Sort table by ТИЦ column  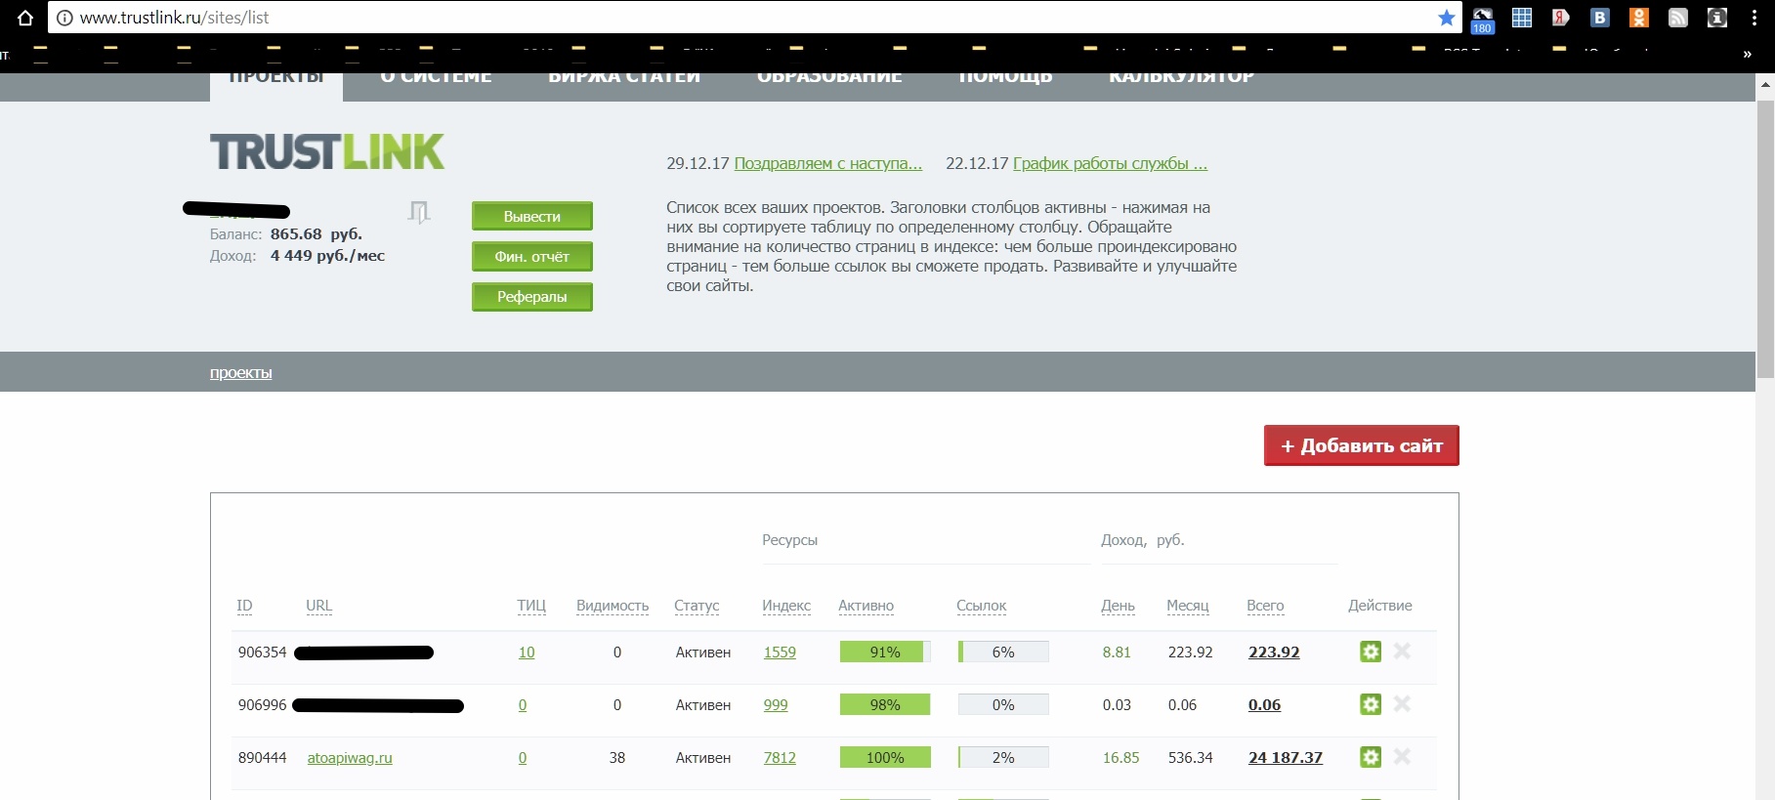click(x=531, y=606)
